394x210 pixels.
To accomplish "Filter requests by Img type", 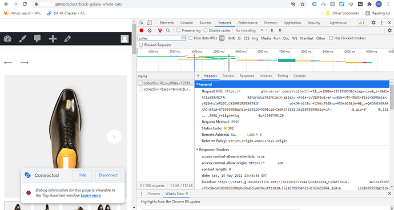I will click(x=255, y=38).
